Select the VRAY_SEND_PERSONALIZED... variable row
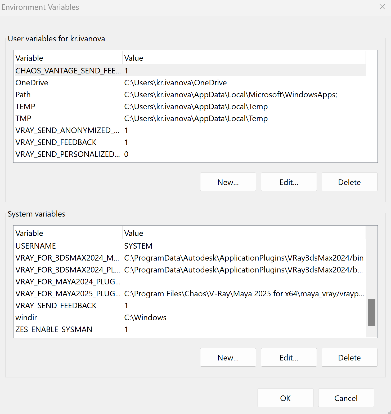Viewport: 391px width, 414px height. point(190,154)
